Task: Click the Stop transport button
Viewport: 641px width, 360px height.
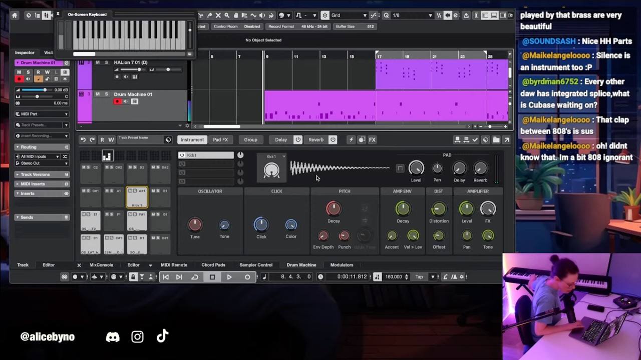Action: tap(212, 277)
